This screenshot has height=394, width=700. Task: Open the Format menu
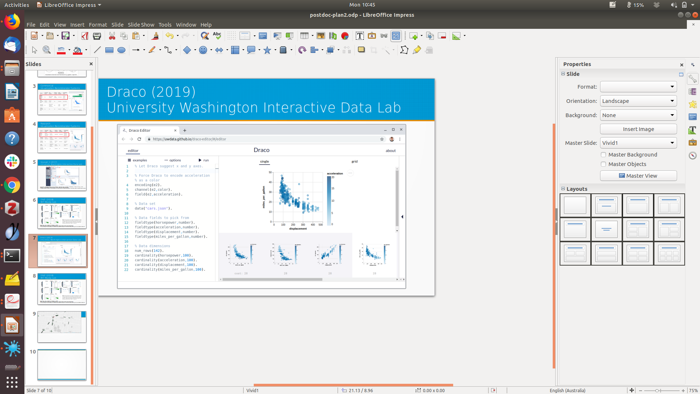coord(98,25)
